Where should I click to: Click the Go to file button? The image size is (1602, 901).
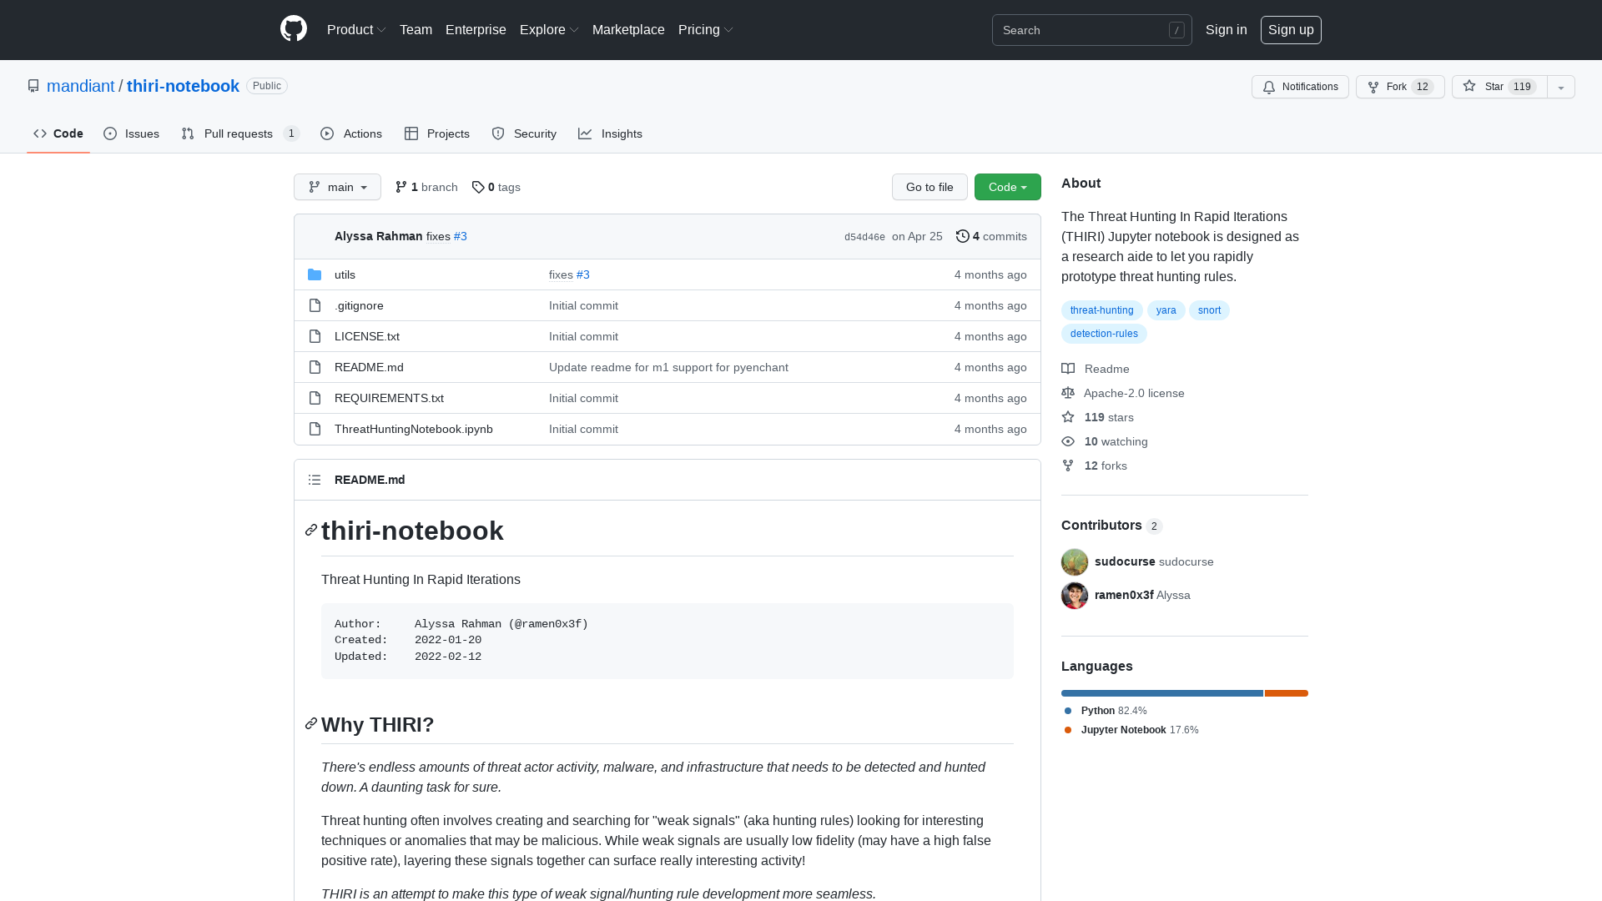pos(929,187)
